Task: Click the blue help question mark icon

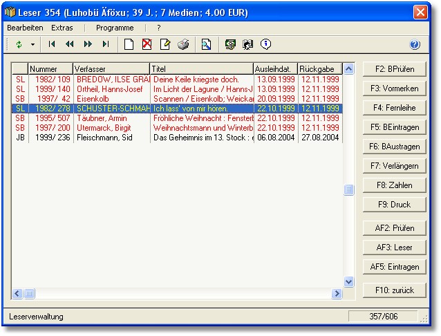Action: (x=415, y=44)
